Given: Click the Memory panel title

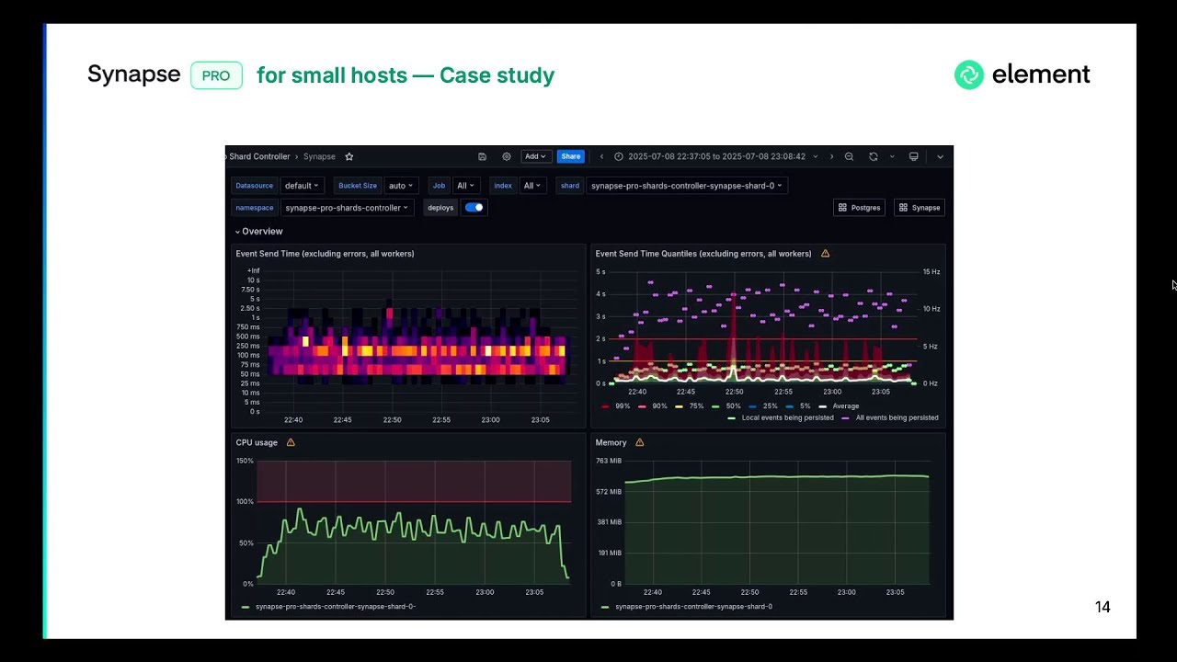Looking at the screenshot, I should coord(611,442).
